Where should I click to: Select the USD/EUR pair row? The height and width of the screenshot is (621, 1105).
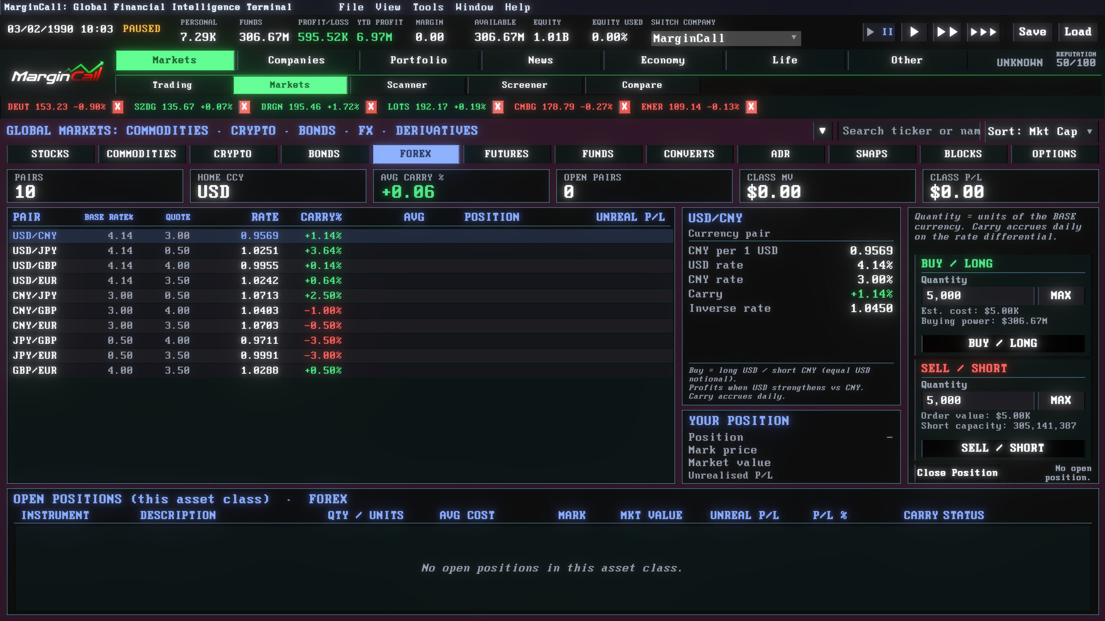point(341,281)
